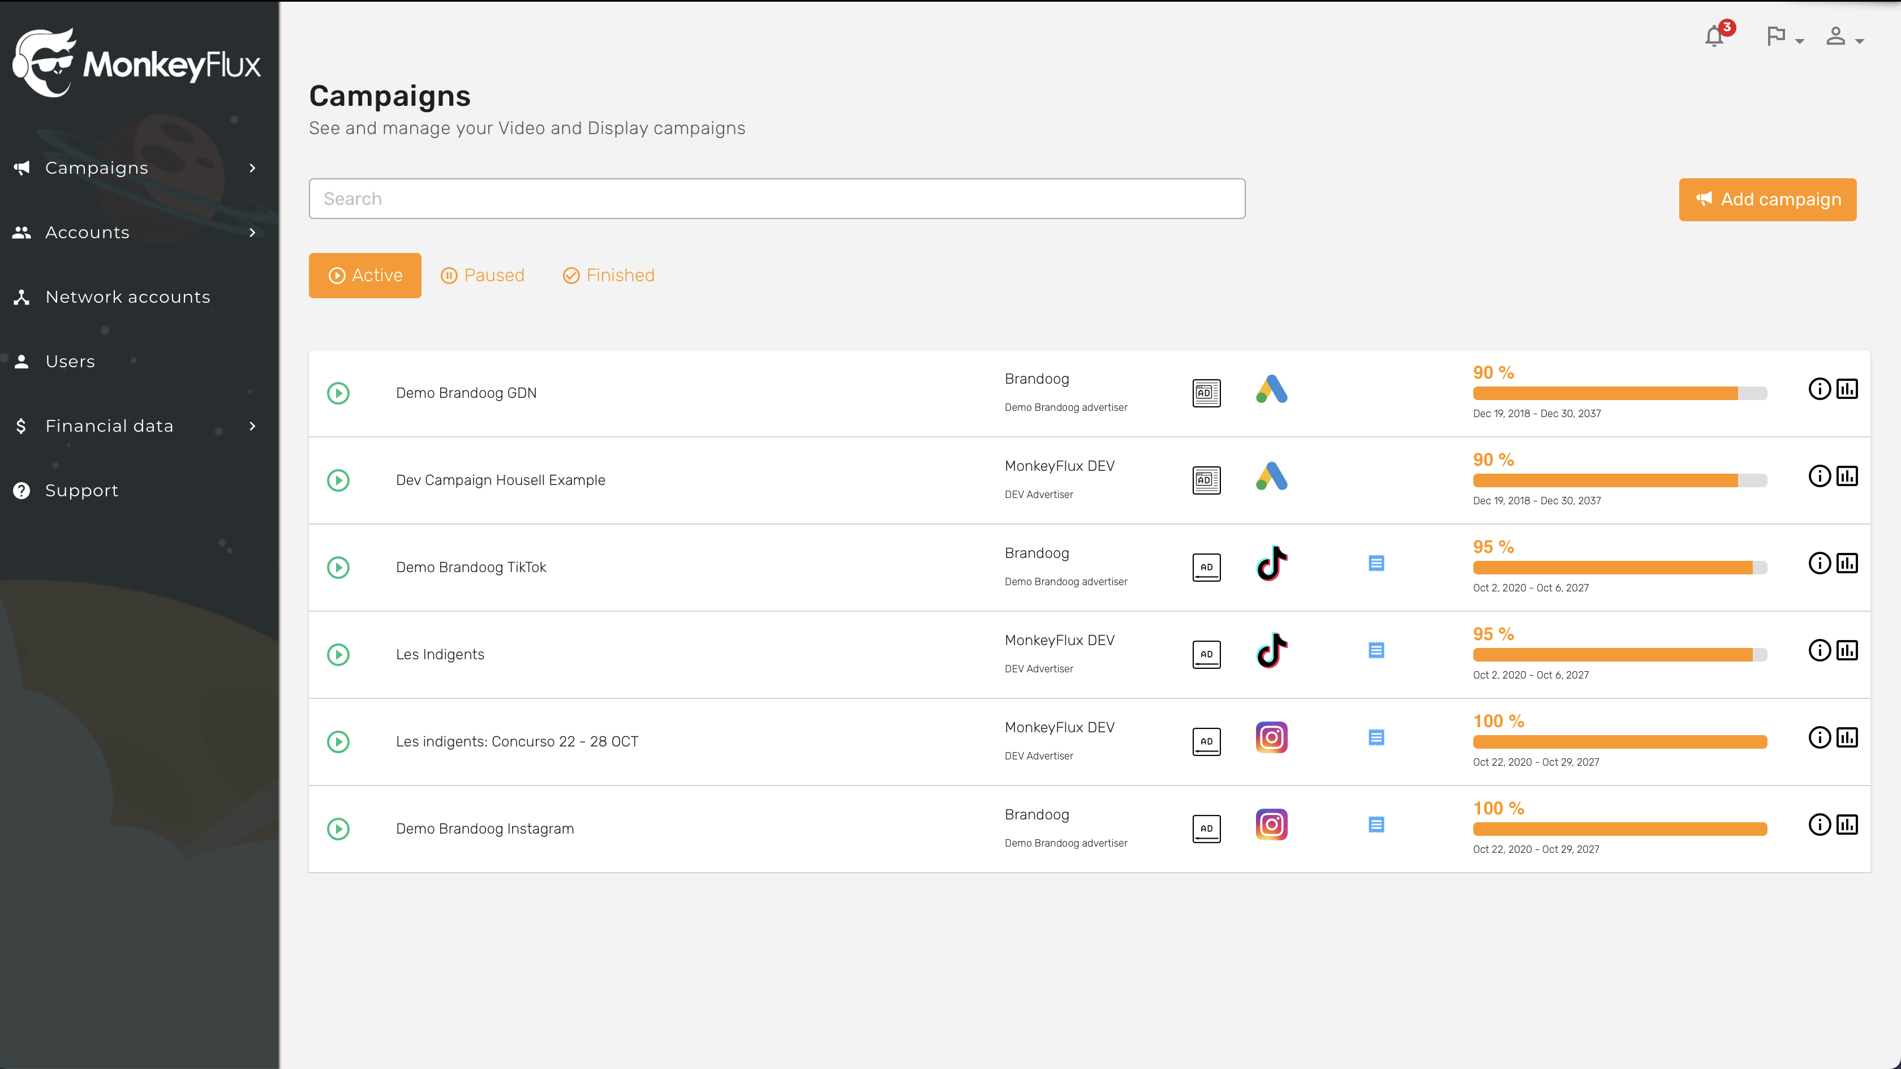Image resolution: width=1901 pixels, height=1069 pixels.
Task: Open Support in the sidebar
Action: point(81,490)
